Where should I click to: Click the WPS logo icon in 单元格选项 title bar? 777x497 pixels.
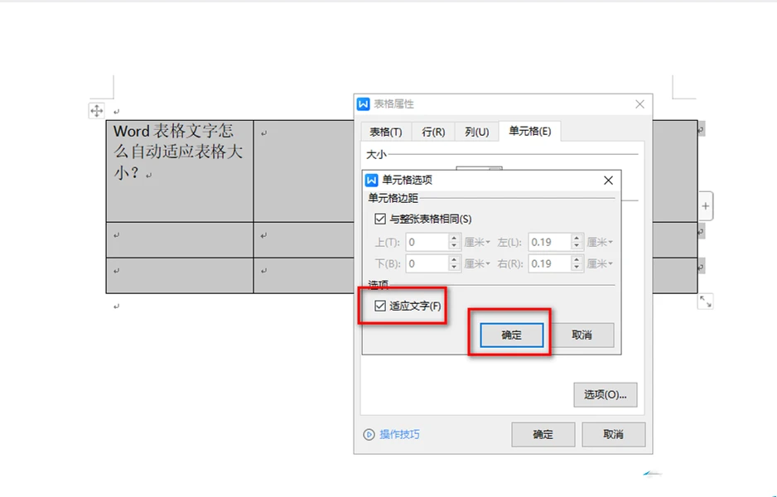pos(371,180)
